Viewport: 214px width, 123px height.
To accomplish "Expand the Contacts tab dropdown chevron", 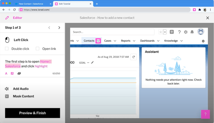I will click(98, 41).
